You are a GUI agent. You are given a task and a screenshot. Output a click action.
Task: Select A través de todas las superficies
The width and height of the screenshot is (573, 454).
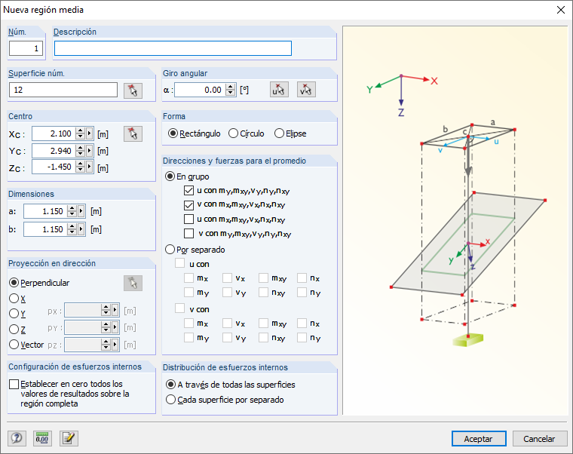tap(231, 385)
